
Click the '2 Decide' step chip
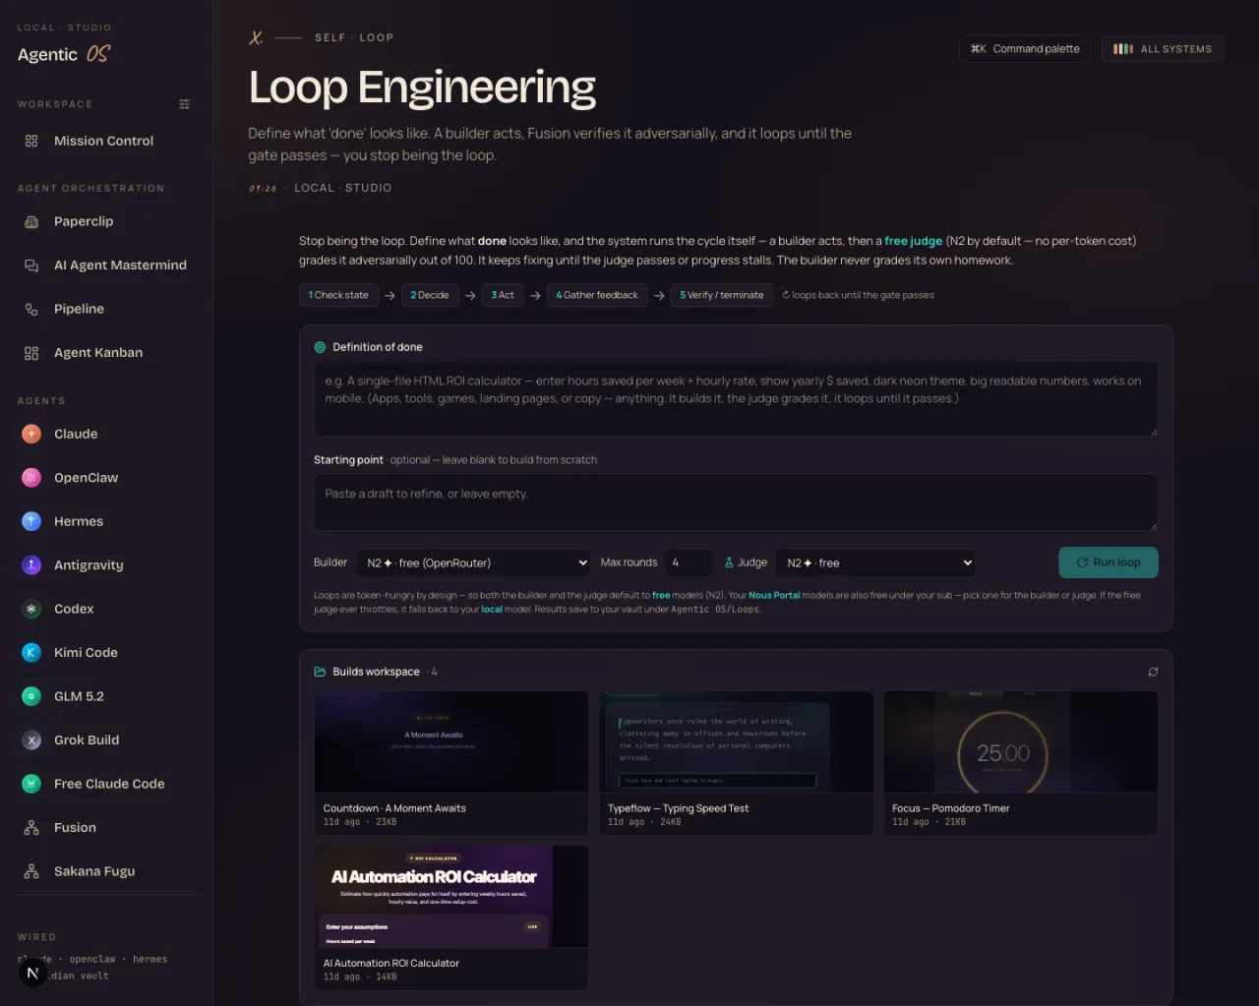430,295
